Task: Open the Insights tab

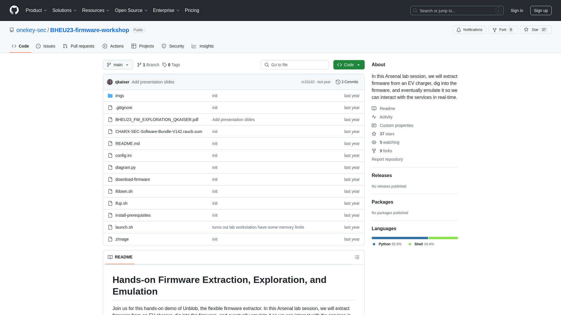Action: pyautogui.click(x=203, y=46)
